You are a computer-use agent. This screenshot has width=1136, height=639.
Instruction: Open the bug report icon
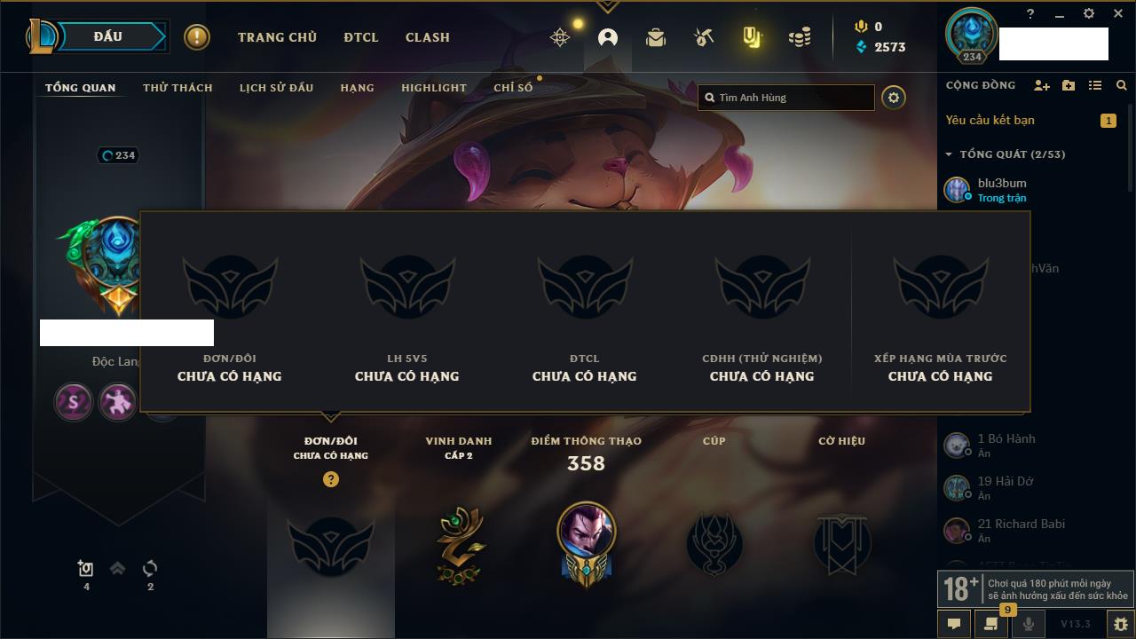pyautogui.click(x=1120, y=624)
